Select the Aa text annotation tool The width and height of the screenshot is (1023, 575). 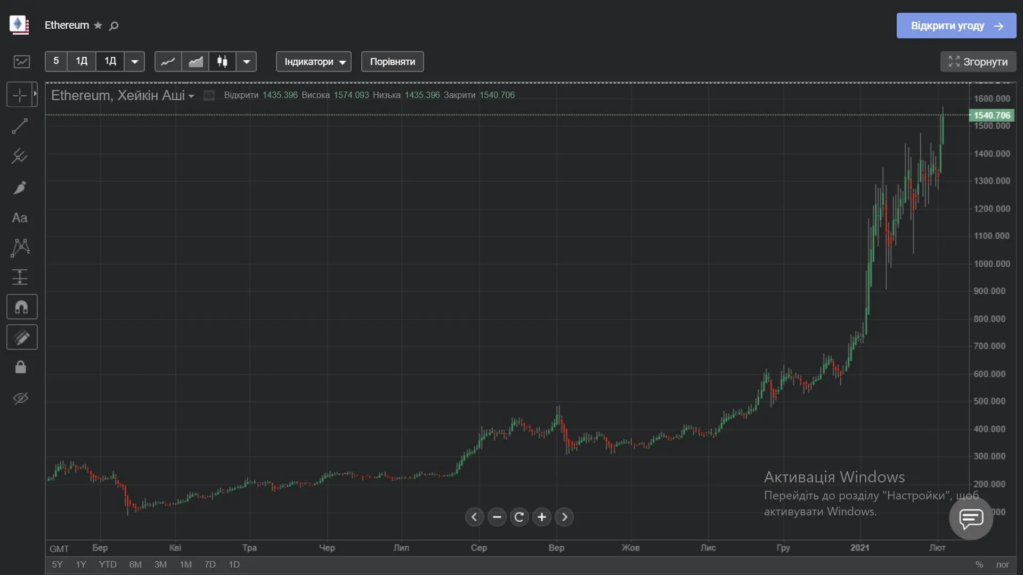[x=20, y=218]
